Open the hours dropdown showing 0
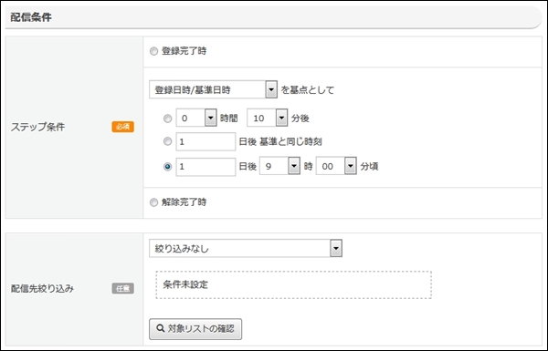 tap(196, 118)
